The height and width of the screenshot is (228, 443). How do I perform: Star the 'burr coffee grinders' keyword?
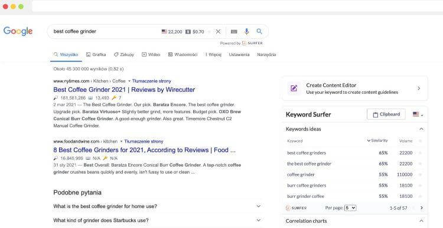tap(420, 186)
